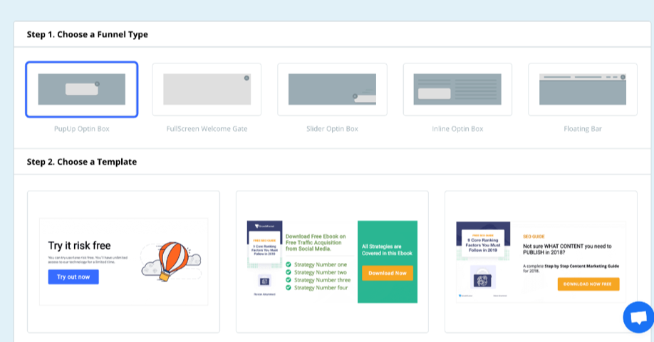Click close icon on FullScreen preview thumbnail
Viewport: 654px width, 342px height.
point(246,78)
